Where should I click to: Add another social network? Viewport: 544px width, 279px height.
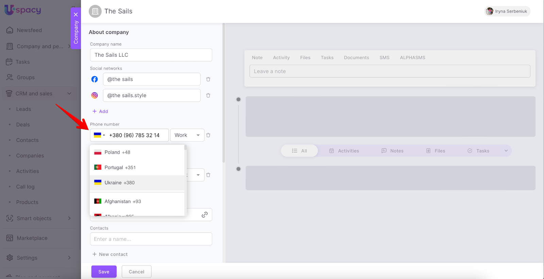[100, 111]
